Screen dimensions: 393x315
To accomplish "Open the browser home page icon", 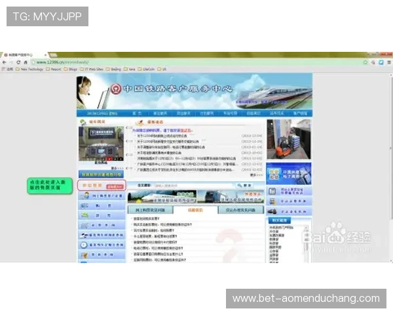I will (x=26, y=62).
